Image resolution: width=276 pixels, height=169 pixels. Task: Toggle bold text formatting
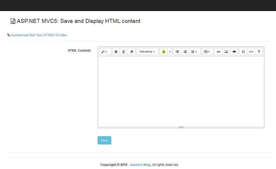pyautogui.click(x=116, y=51)
